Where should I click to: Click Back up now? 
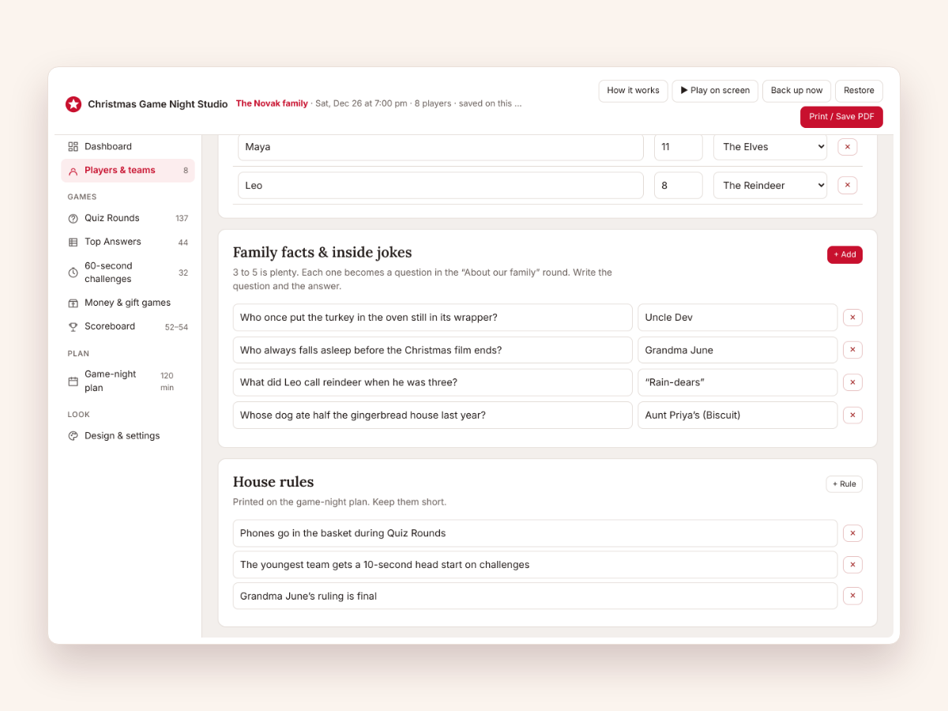[796, 91]
